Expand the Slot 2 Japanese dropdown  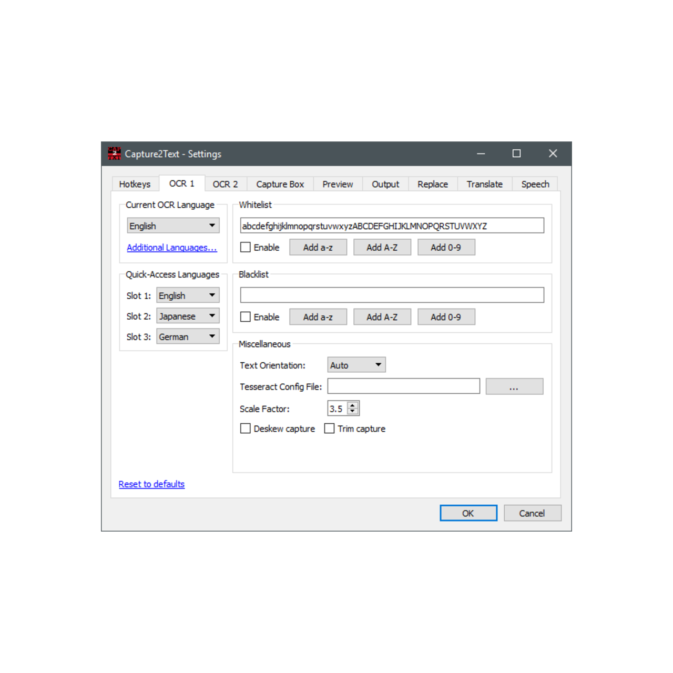pos(188,316)
